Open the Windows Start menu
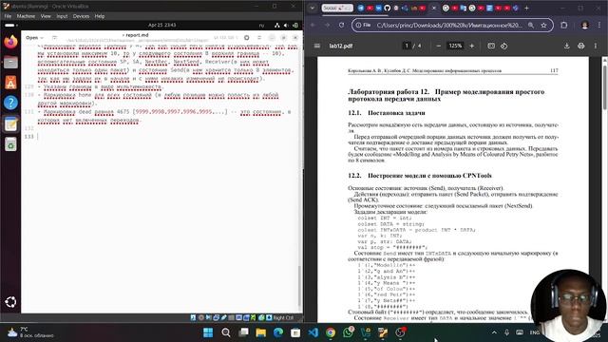Viewport: 608px width, 342px height. [208, 332]
